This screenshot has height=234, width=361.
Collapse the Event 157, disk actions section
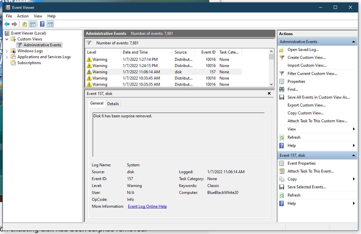pyautogui.click(x=353, y=156)
